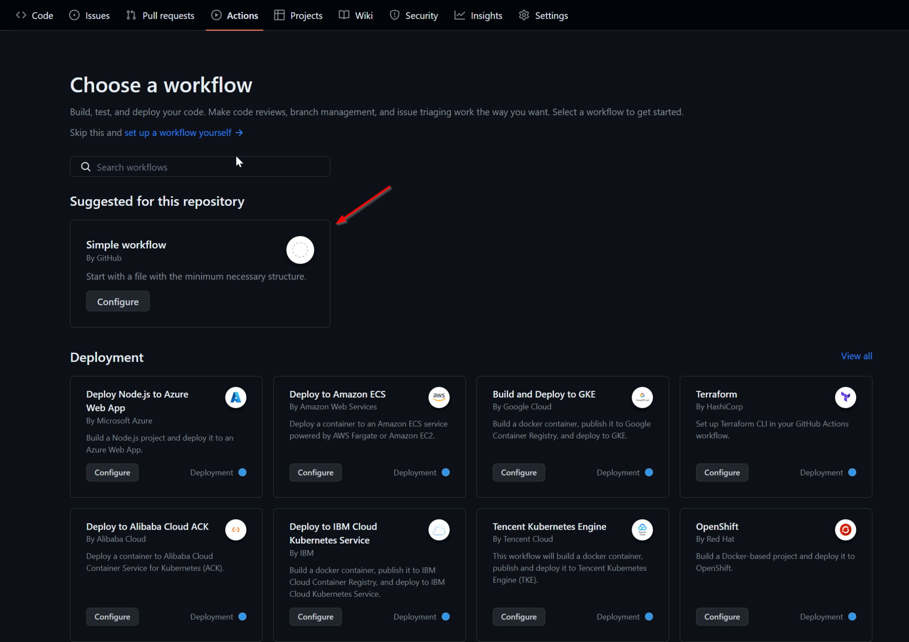Configure Deploy to Alibaba Cloud ACK
This screenshot has height=642, width=909.
pos(112,617)
